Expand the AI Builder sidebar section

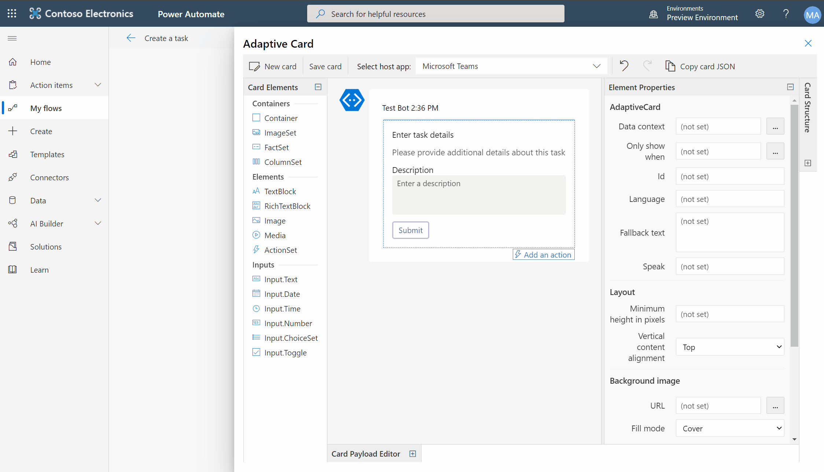click(98, 223)
